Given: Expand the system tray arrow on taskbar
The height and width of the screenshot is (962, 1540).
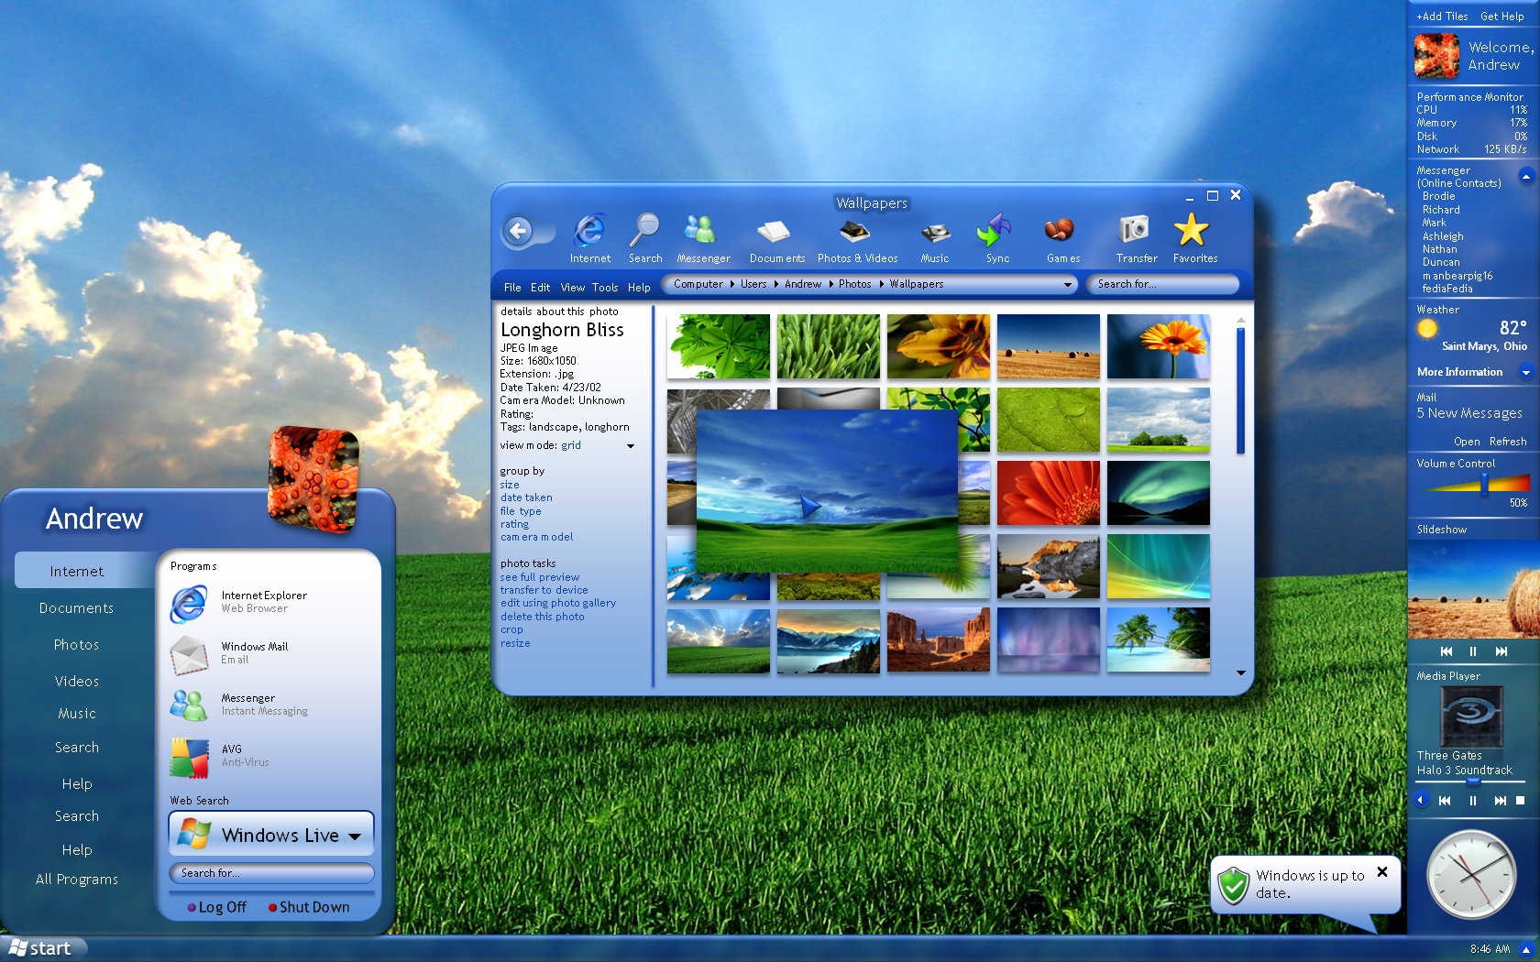Looking at the screenshot, I should [1525, 949].
